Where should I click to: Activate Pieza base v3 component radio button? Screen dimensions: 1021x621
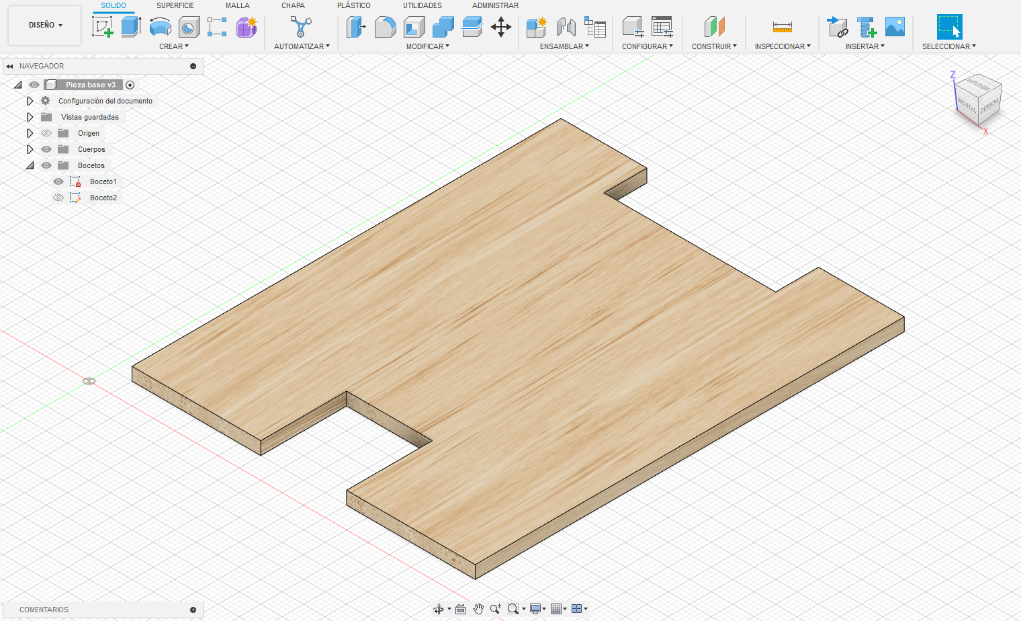tap(130, 85)
